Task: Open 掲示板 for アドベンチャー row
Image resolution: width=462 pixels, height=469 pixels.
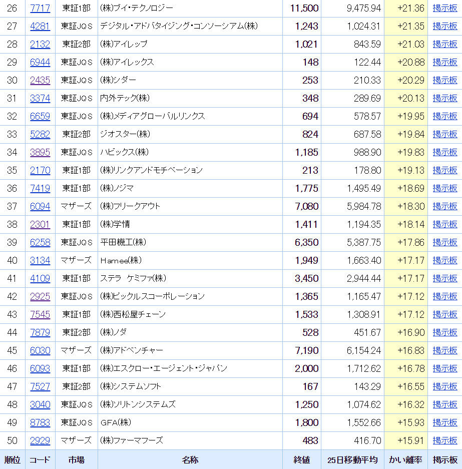Action: pyautogui.click(x=445, y=350)
